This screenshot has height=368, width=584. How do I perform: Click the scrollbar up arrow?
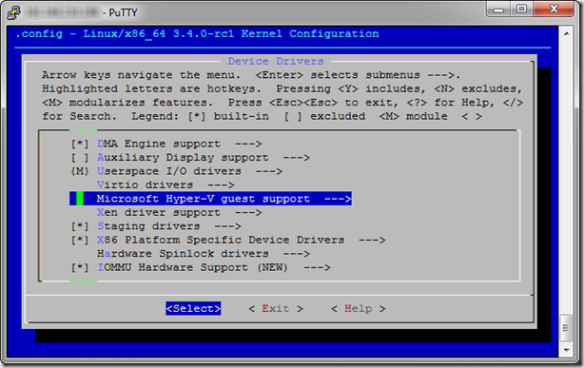pyautogui.click(x=567, y=33)
